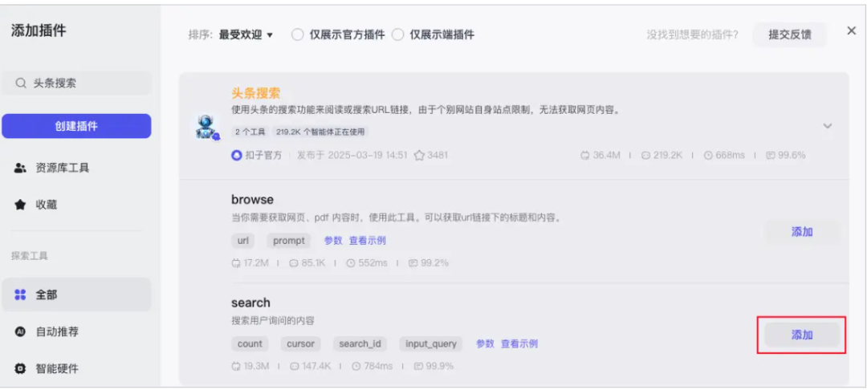Viewport: 867px width, 390px height.
Task: Click the url parameter tag
Action: click(x=242, y=241)
